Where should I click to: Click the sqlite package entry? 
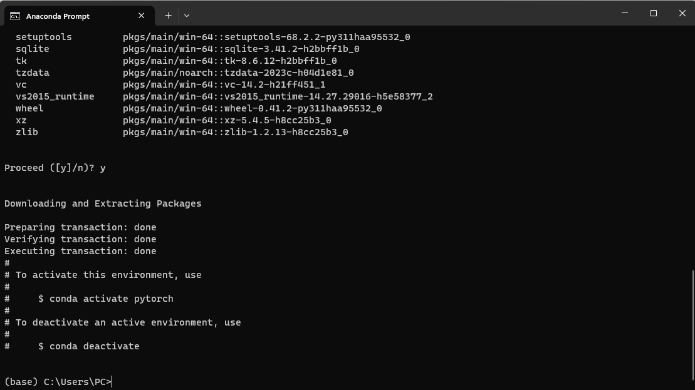[32, 48]
